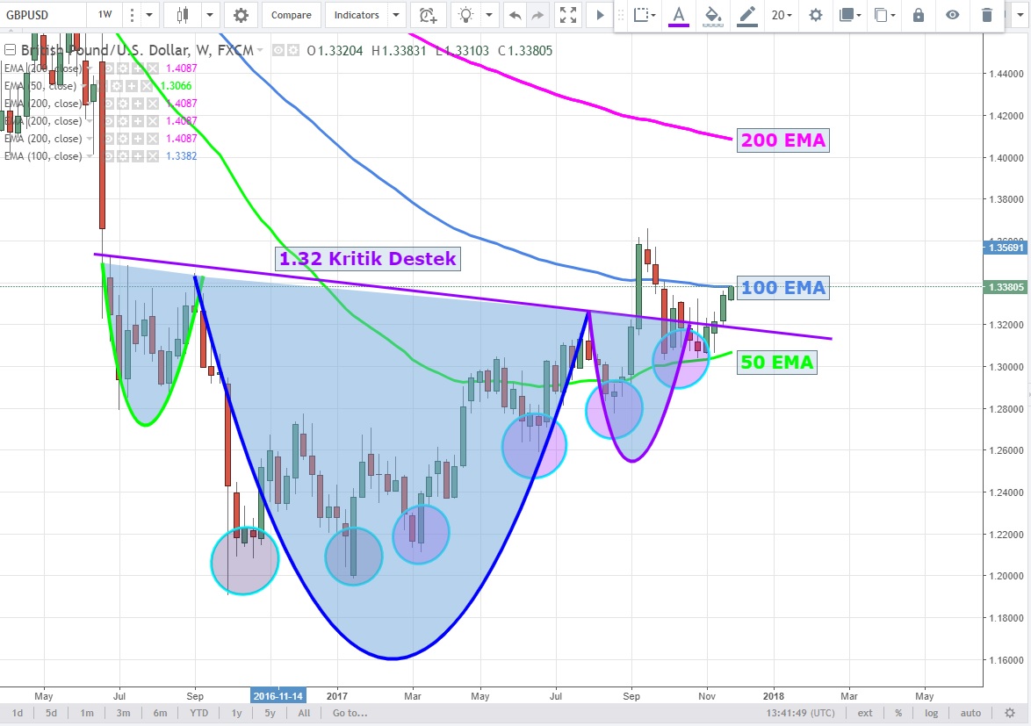
Task: Delete the selected drawing with trash icon
Action: coord(987,15)
